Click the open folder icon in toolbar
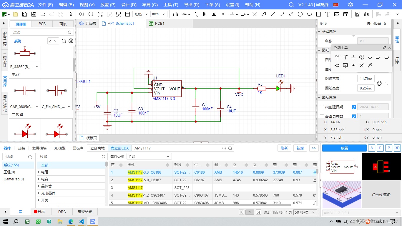402x226 pixels. coord(15,14)
